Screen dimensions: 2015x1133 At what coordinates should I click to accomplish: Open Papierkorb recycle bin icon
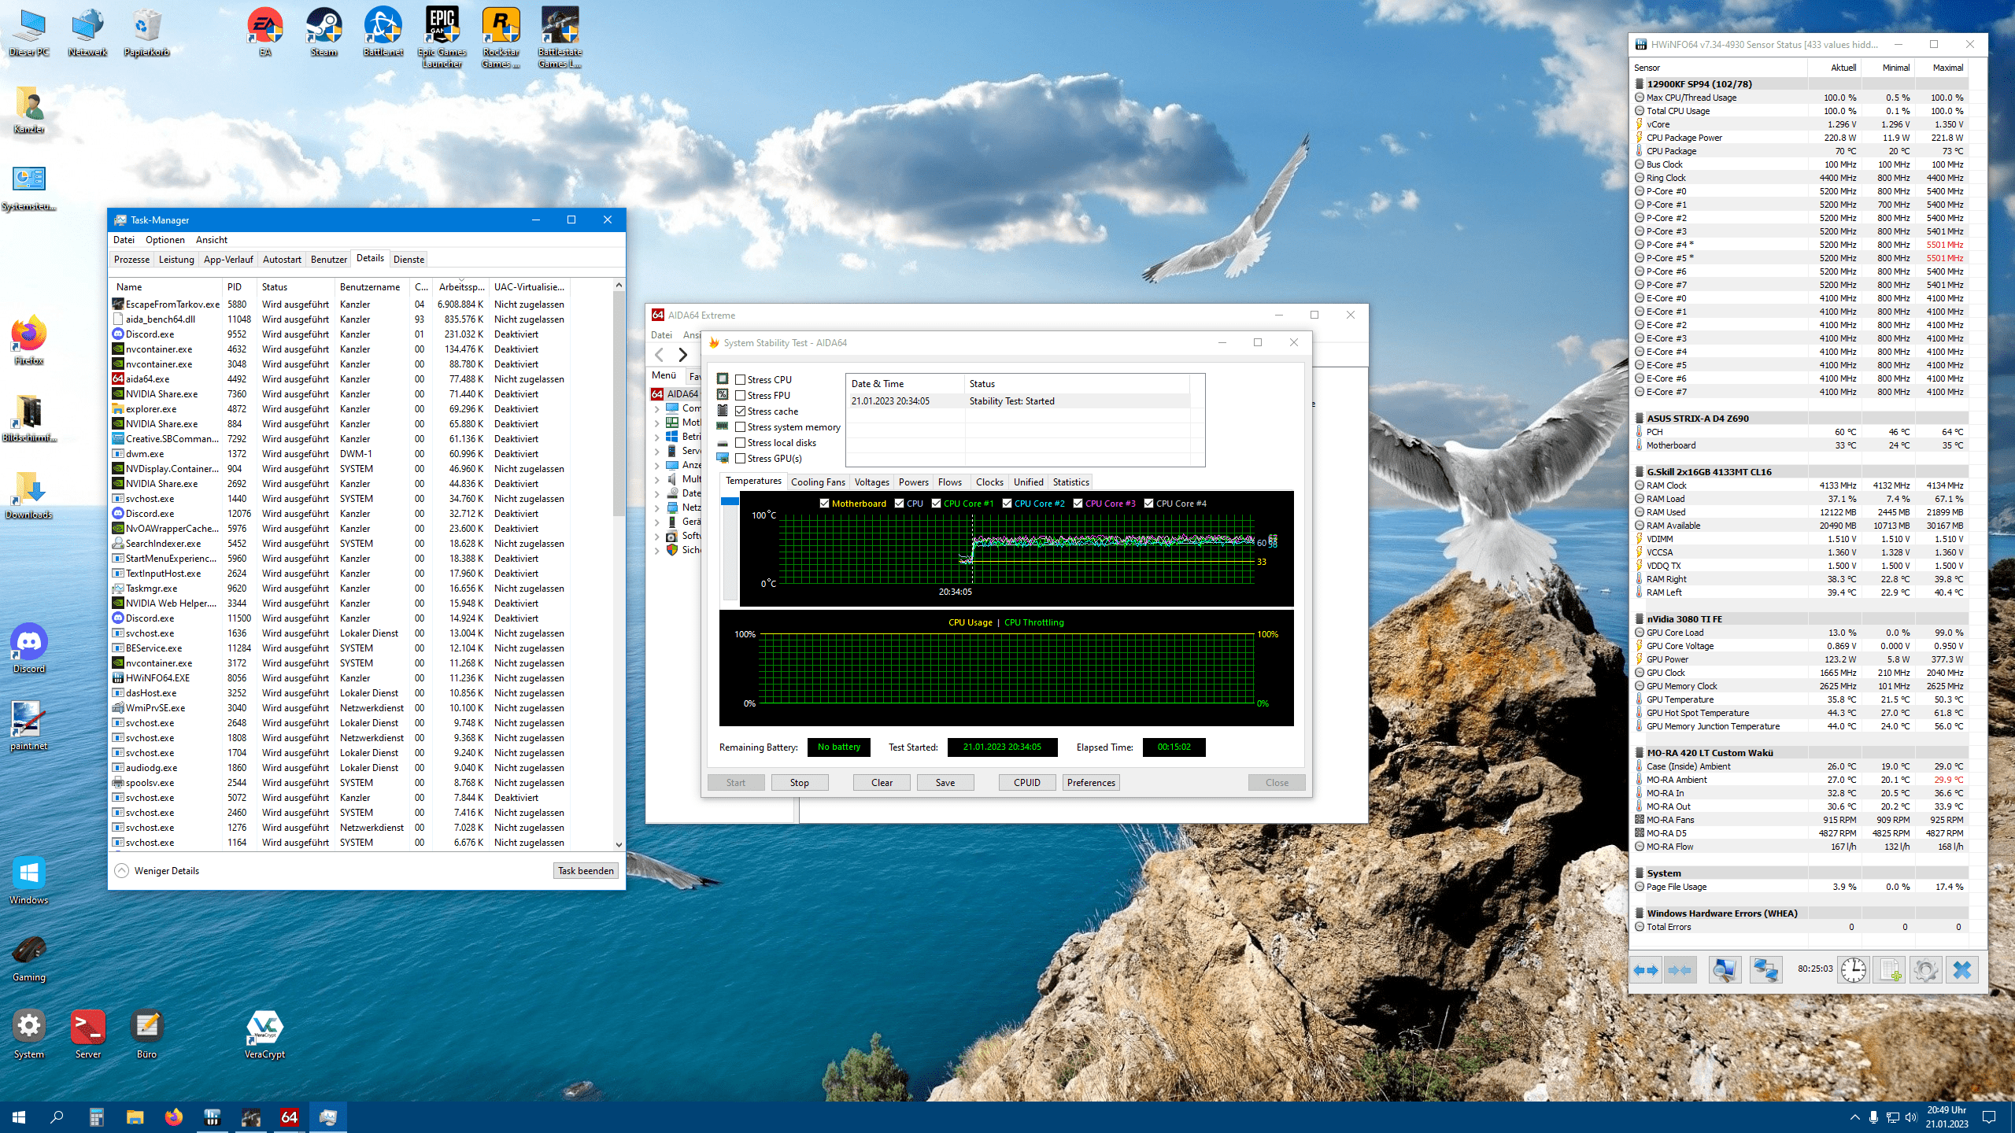coord(146,32)
